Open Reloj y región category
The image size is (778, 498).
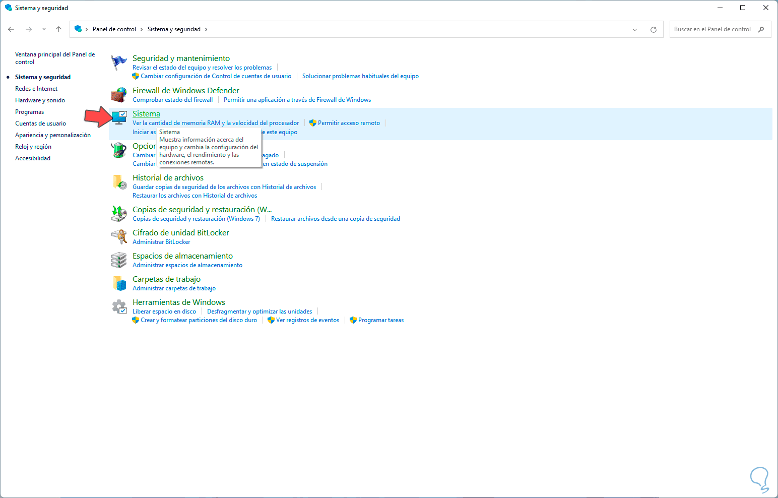click(33, 147)
